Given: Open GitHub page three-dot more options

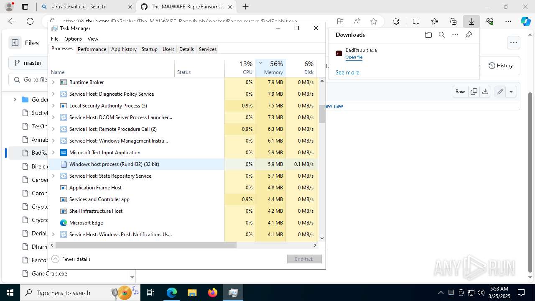Looking at the screenshot, I should tap(513, 43).
